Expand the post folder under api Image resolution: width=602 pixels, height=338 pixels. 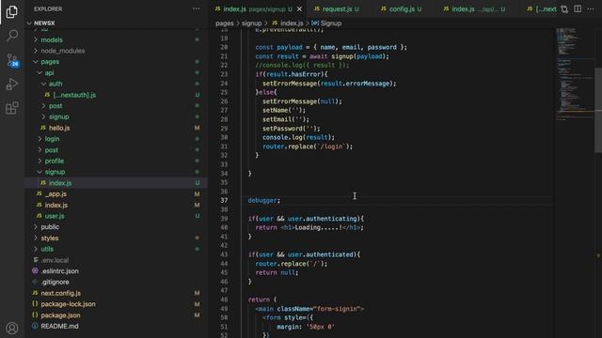click(55, 106)
